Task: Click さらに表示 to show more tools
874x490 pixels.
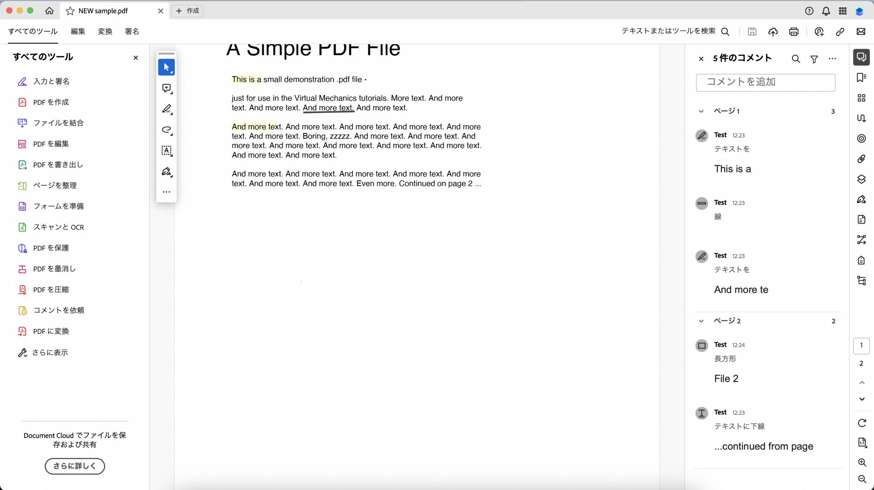Action: [43, 352]
